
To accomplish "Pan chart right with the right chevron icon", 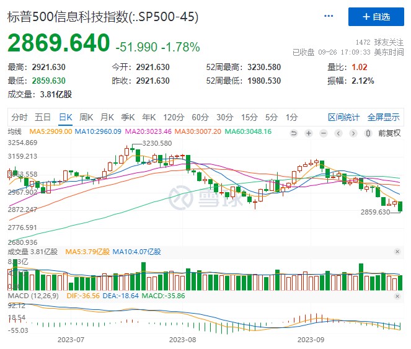I will 353,133.
